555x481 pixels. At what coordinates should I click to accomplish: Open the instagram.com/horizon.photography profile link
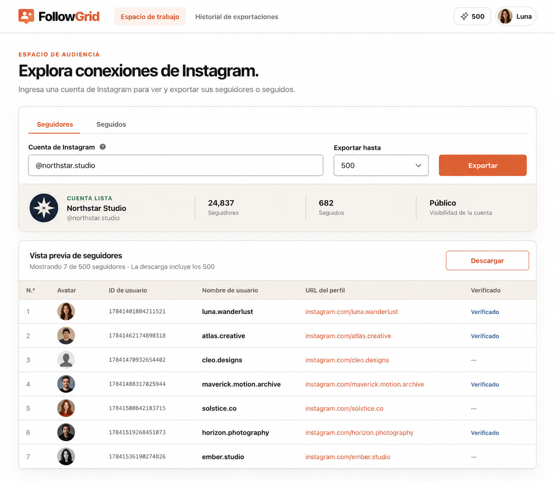(x=359, y=432)
